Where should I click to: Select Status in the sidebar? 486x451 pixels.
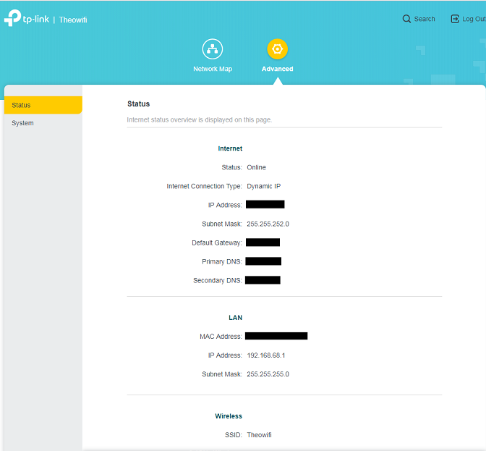click(x=43, y=105)
